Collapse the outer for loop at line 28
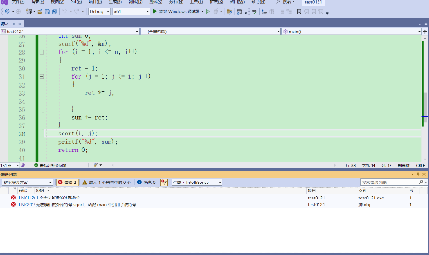Image resolution: width=429 pixels, height=255 pixels. (41, 52)
